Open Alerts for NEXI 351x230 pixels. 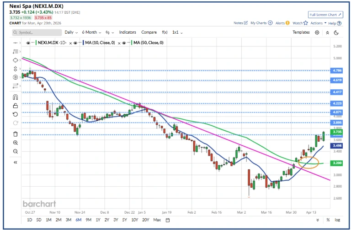tap(282, 23)
